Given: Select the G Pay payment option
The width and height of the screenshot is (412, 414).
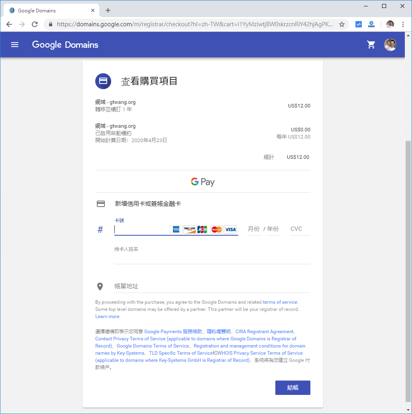Looking at the screenshot, I should pos(202,182).
